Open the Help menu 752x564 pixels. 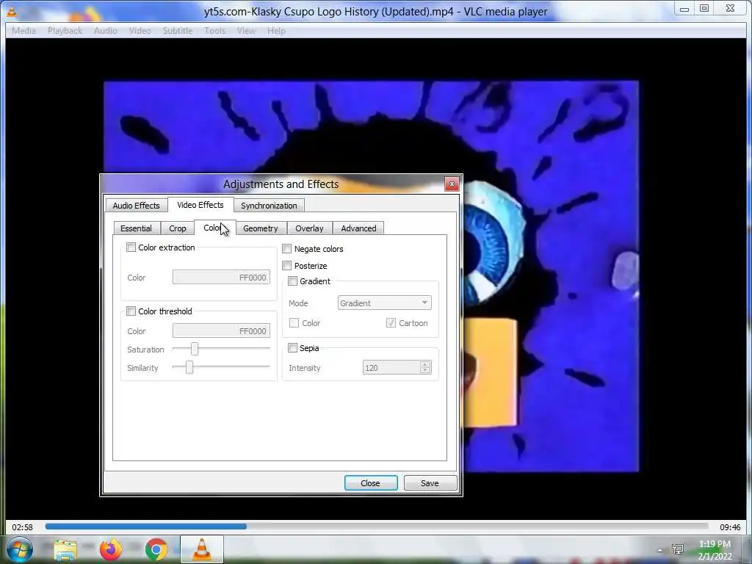point(276,31)
